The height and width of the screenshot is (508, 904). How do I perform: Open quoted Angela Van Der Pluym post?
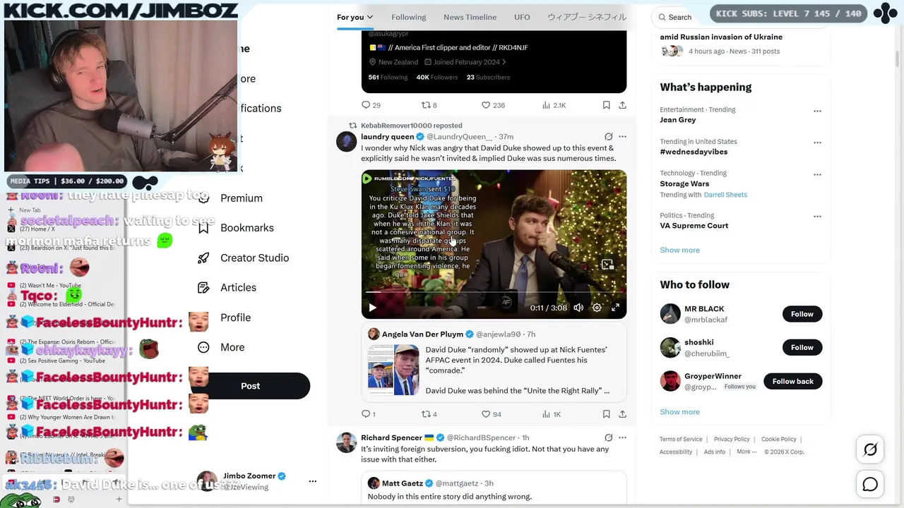494,363
